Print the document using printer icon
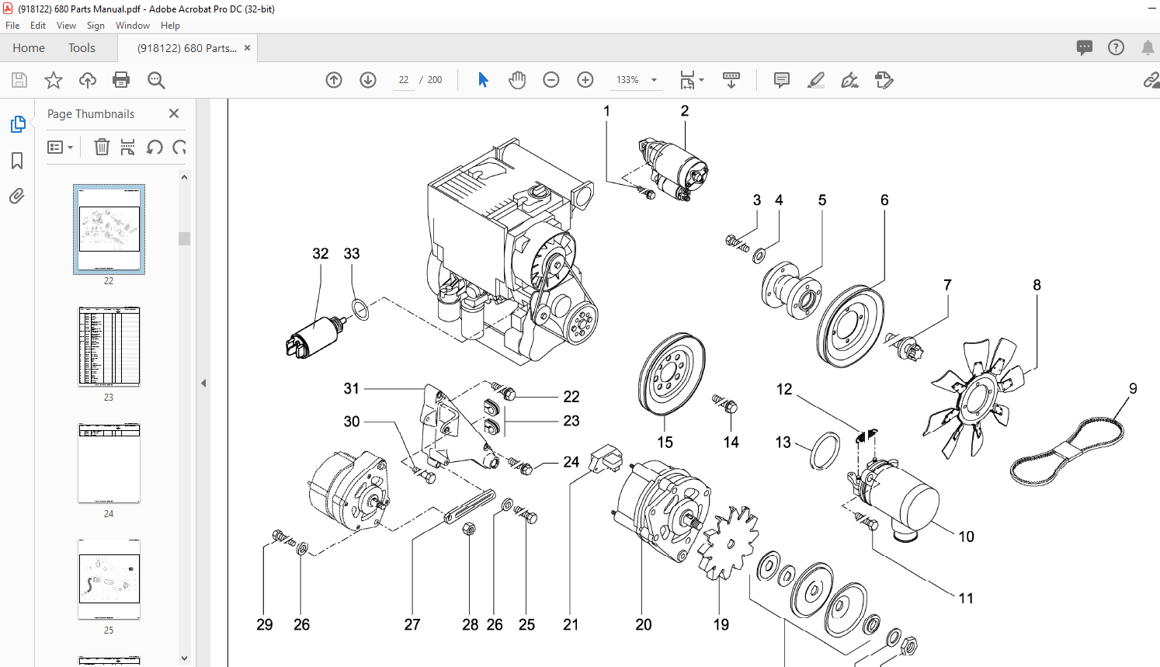Image resolution: width=1160 pixels, height=667 pixels. (121, 80)
